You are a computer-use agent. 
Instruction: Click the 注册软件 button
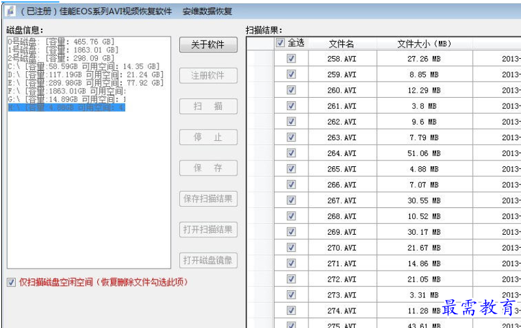tap(208, 76)
